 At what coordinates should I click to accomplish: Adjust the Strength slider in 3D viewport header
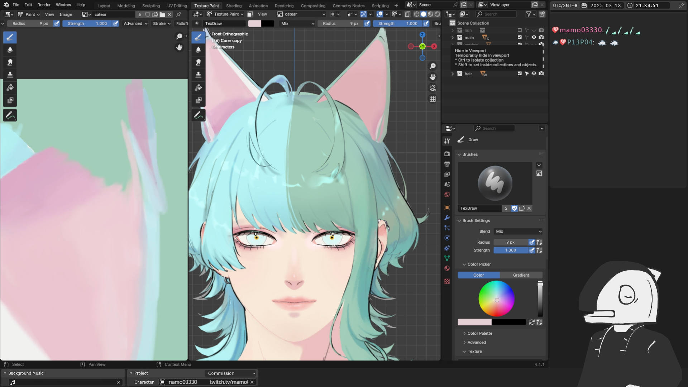[397, 24]
